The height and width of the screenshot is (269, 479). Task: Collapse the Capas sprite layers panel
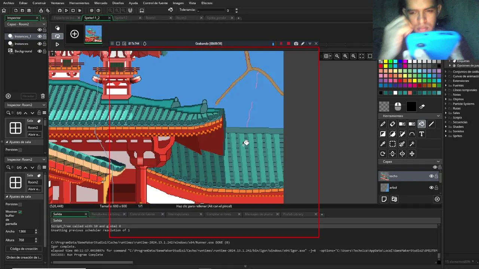pyautogui.click(x=438, y=161)
